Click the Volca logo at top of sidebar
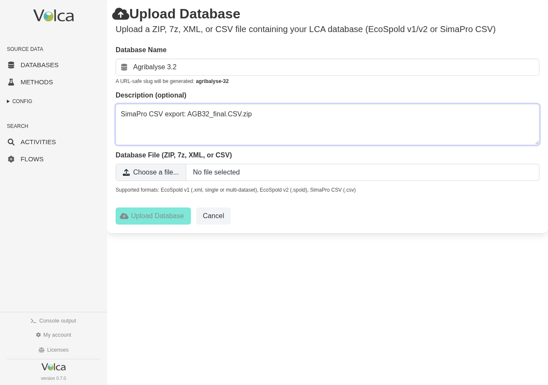 click(54, 16)
